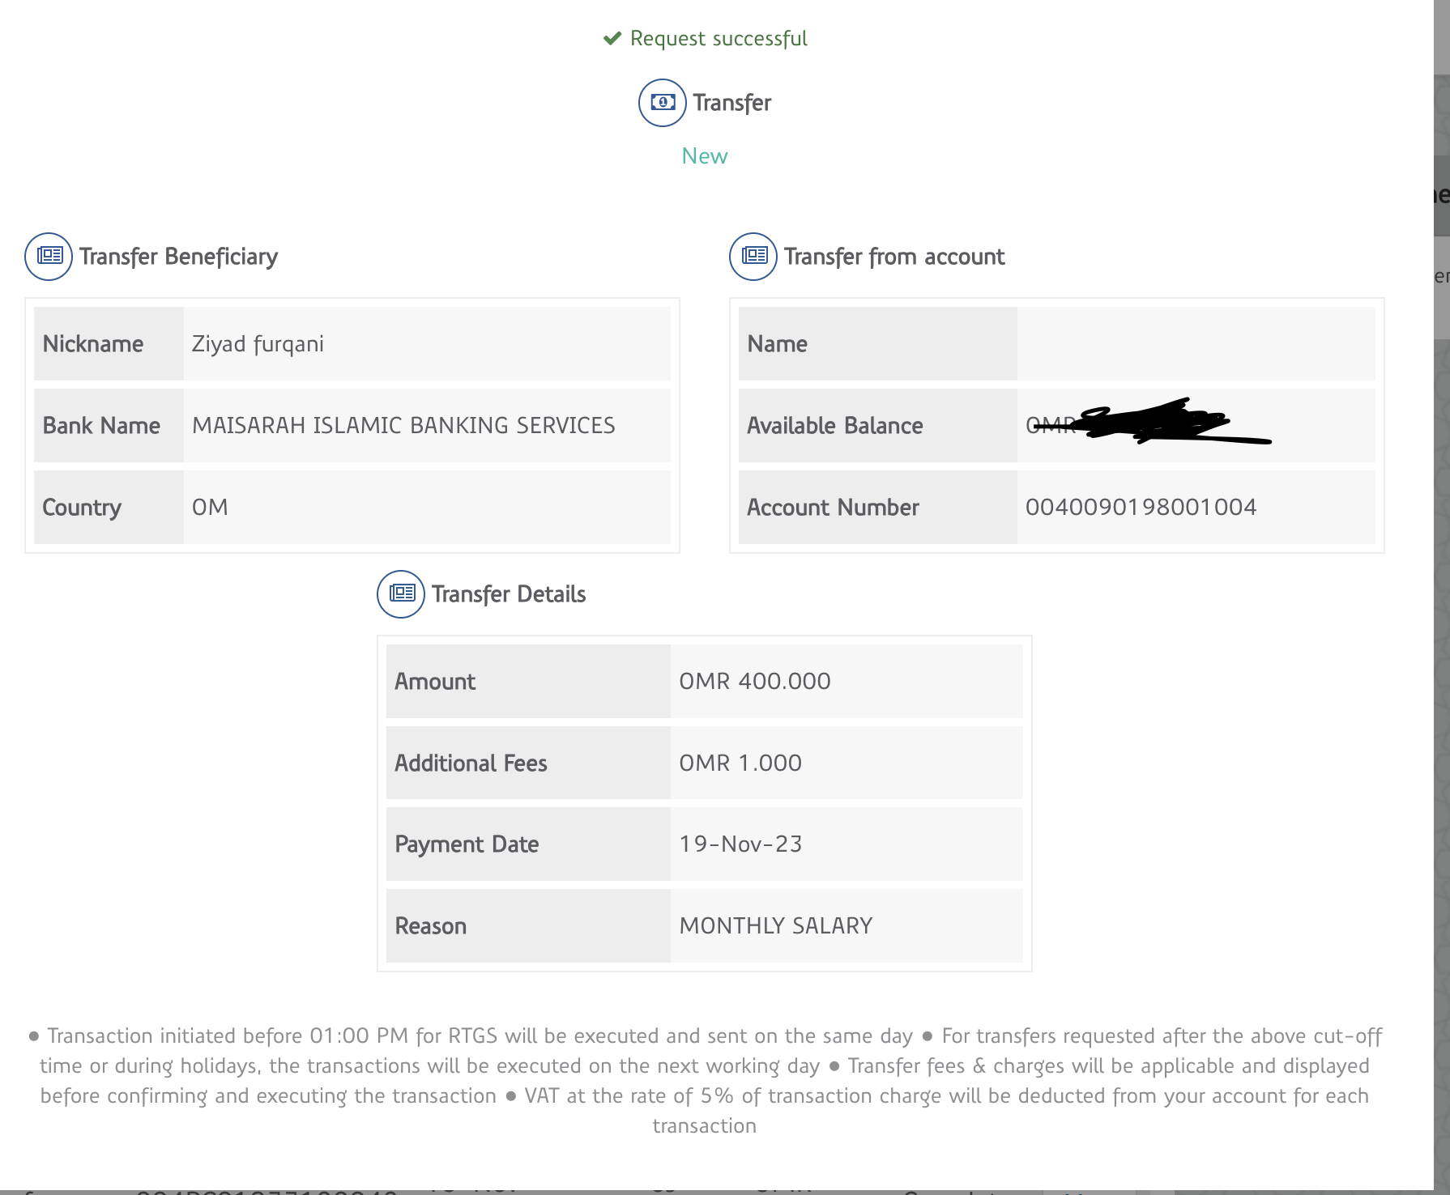Click the Transfer from account icon

pyautogui.click(x=753, y=257)
